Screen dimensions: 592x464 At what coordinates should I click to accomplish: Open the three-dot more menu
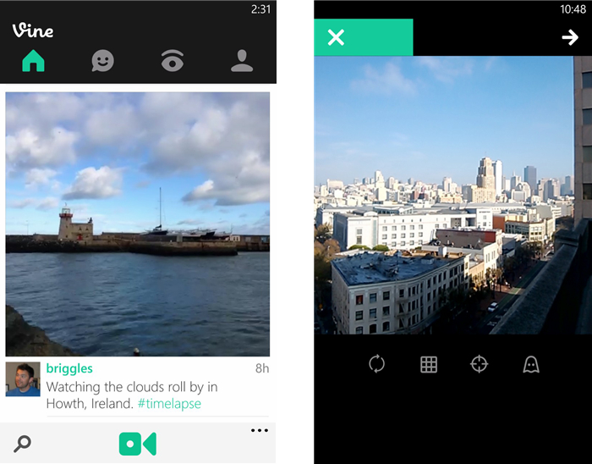pos(260,430)
